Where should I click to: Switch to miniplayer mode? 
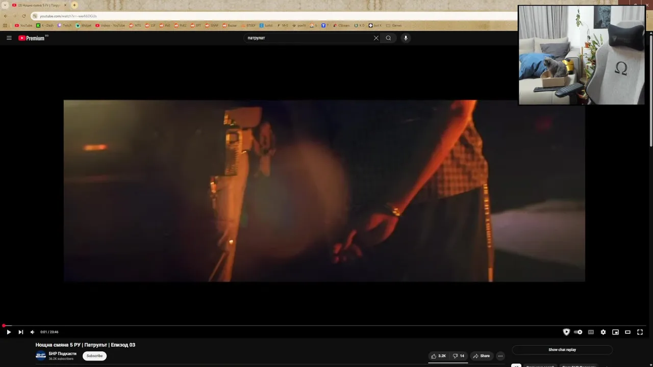coord(615,332)
